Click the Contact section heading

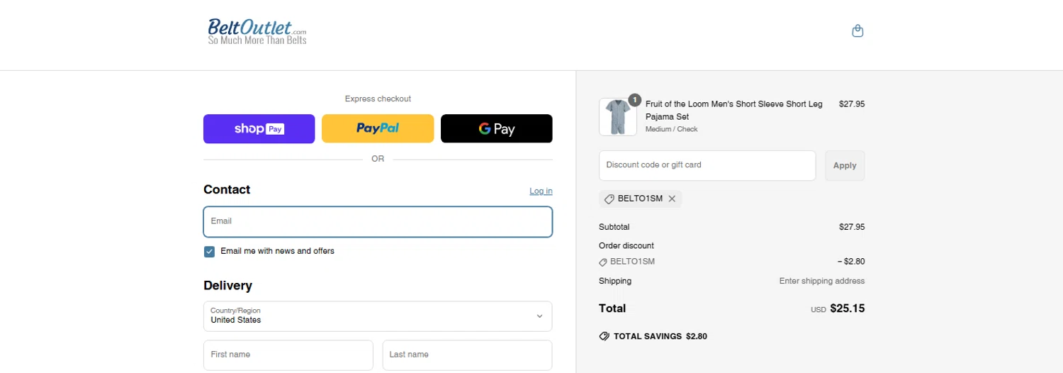point(227,189)
